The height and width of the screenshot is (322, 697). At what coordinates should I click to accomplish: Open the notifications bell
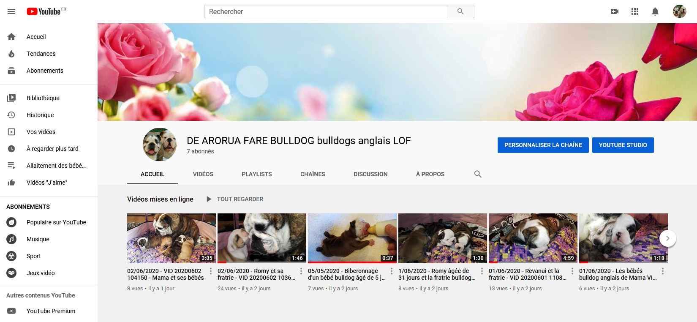pos(655,11)
